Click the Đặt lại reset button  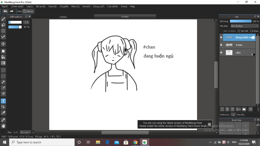coord(28,11)
